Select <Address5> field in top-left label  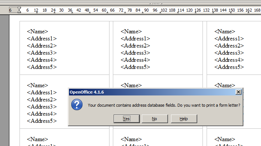click(x=42, y=67)
